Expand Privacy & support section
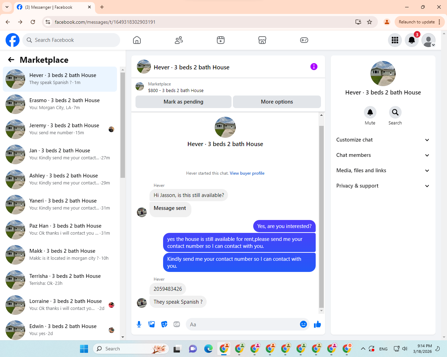447x357 pixels. pos(383,186)
